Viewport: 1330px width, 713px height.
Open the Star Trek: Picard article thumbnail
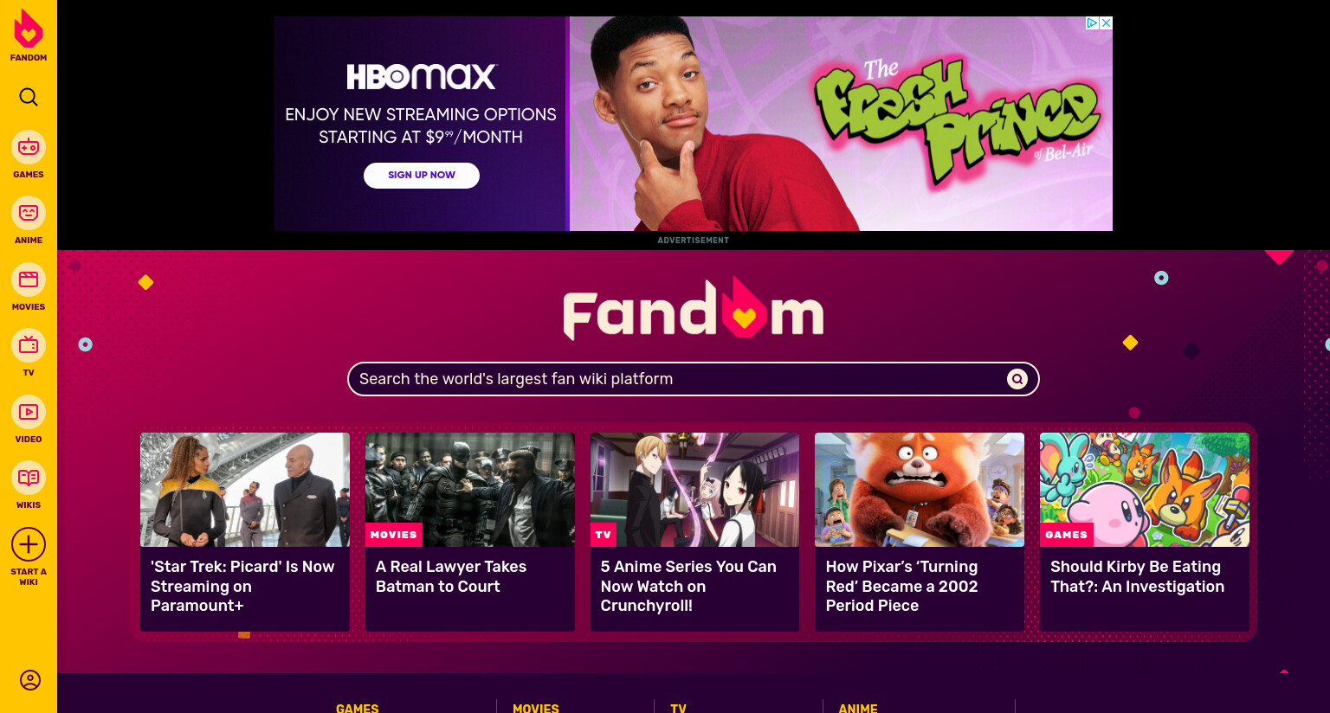[x=245, y=490]
